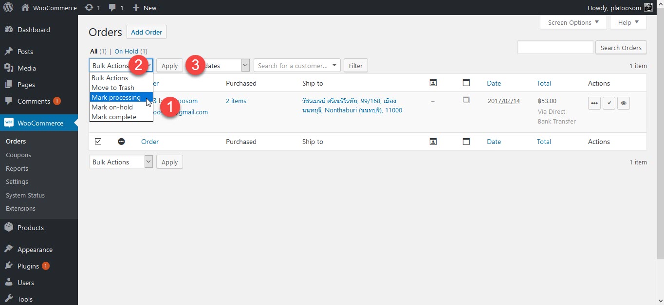Image resolution: width=664 pixels, height=305 pixels.
Task: Click the Add Order button
Action: point(147,32)
